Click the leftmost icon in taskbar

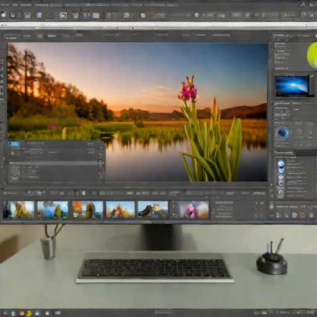click(x=6, y=313)
